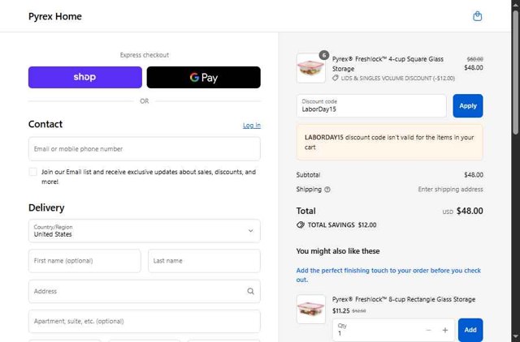Click 'Add the perfect finishing touch' text

(x=388, y=275)
